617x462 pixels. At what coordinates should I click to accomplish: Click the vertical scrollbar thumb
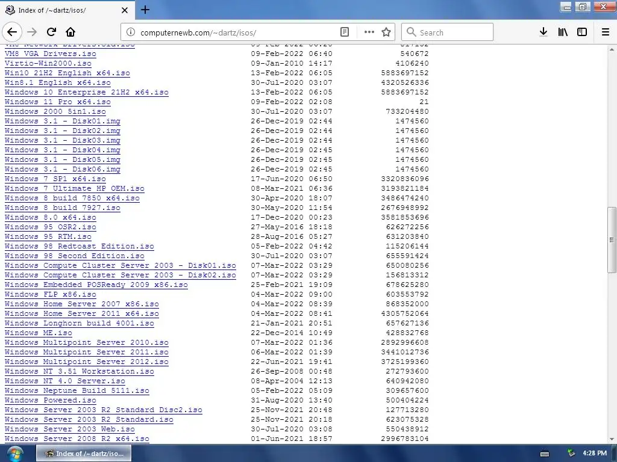tap(612, 239)
